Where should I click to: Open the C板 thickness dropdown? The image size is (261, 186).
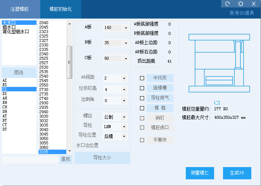coord(126,59)
